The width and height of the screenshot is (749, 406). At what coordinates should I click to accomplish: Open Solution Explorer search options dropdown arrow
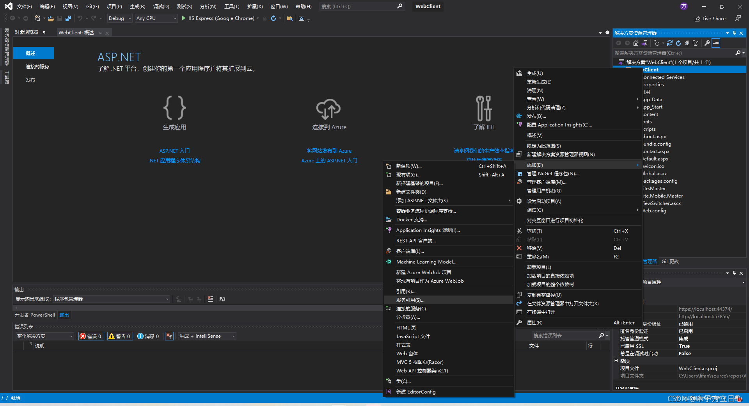tap(744, 53)
